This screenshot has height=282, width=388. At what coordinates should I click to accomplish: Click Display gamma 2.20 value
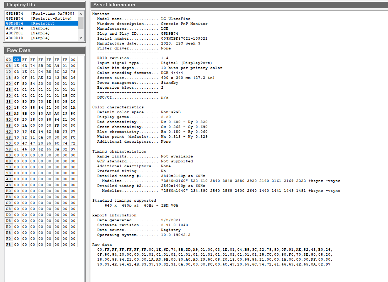pyautogui.click(x=166, y=117)
